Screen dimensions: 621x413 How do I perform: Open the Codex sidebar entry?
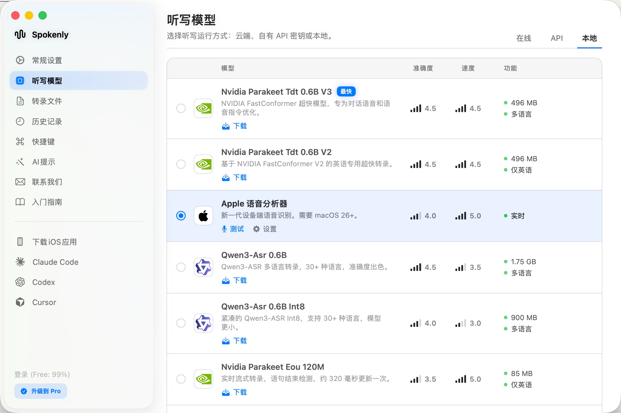pos(79,282)
